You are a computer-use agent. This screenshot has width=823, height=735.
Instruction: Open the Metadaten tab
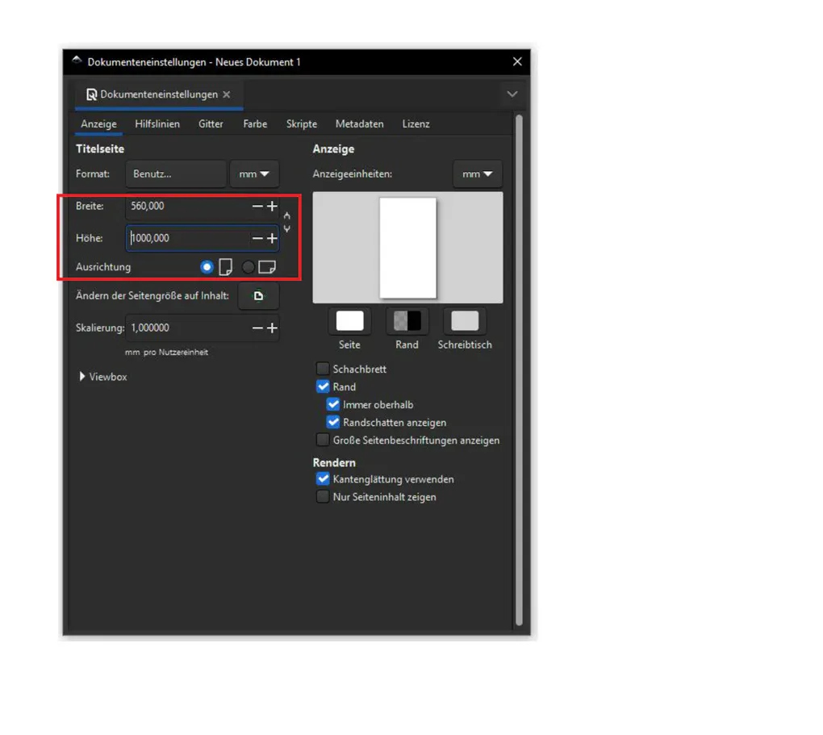[360, 124]
